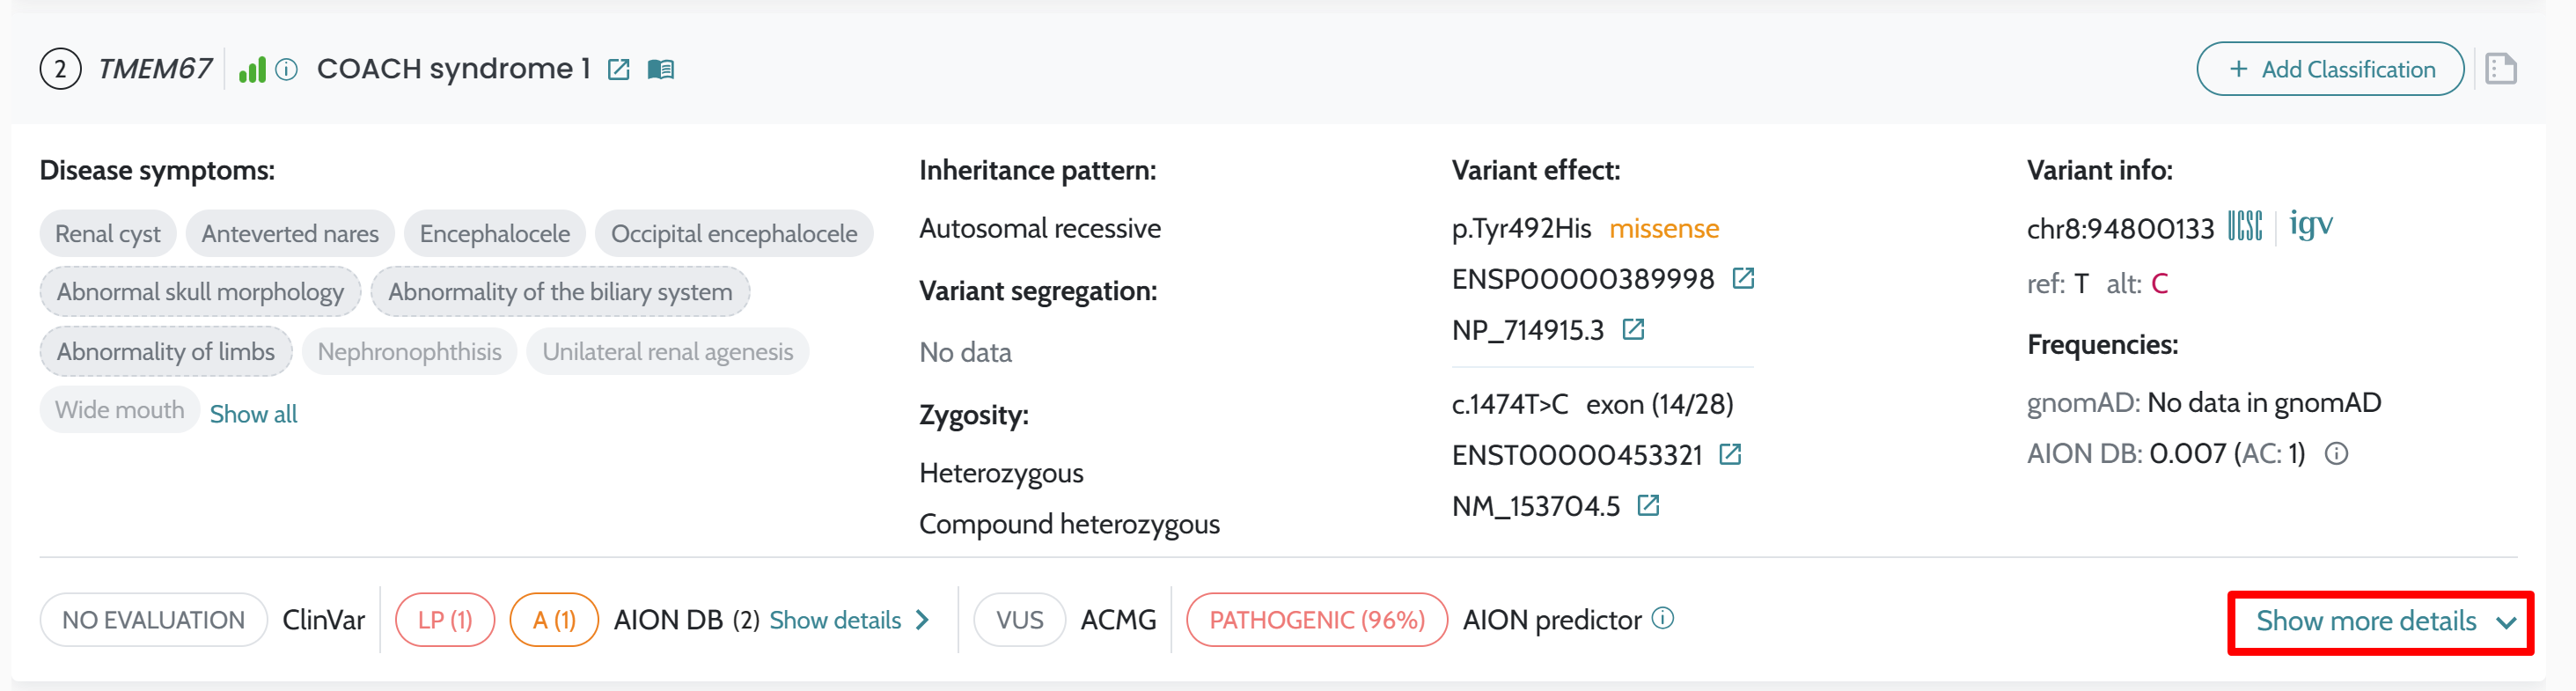This screenshot has width=2576, height=691.
Task: Click AION predictor info icon
Action: pos(1662,618)
